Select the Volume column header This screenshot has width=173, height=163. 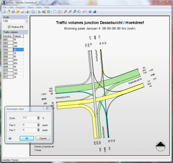(18, 36)
